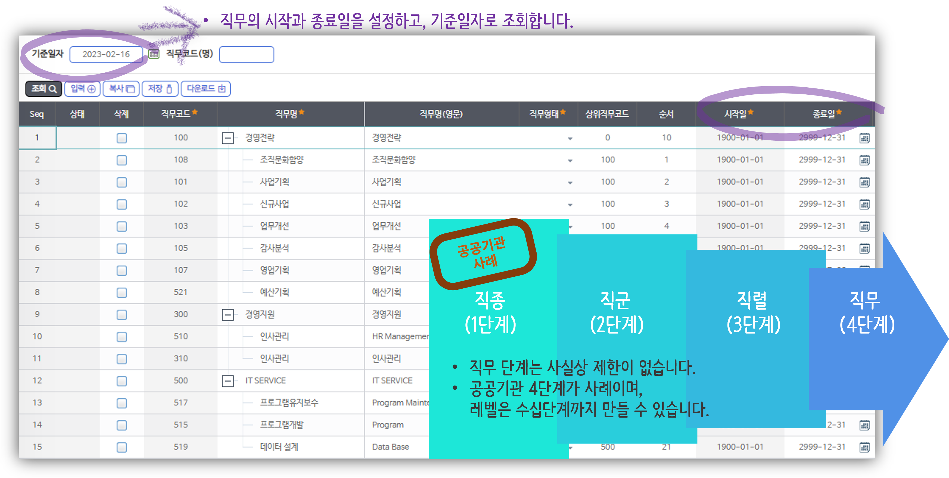The width and height of the screenshot is (949, 478).
Task: Collapse the 경영지원 tree node
Action: [x=228, y=314]
